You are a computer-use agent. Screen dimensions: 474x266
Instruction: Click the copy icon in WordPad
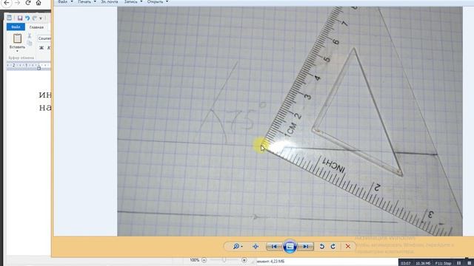(30, 43)
